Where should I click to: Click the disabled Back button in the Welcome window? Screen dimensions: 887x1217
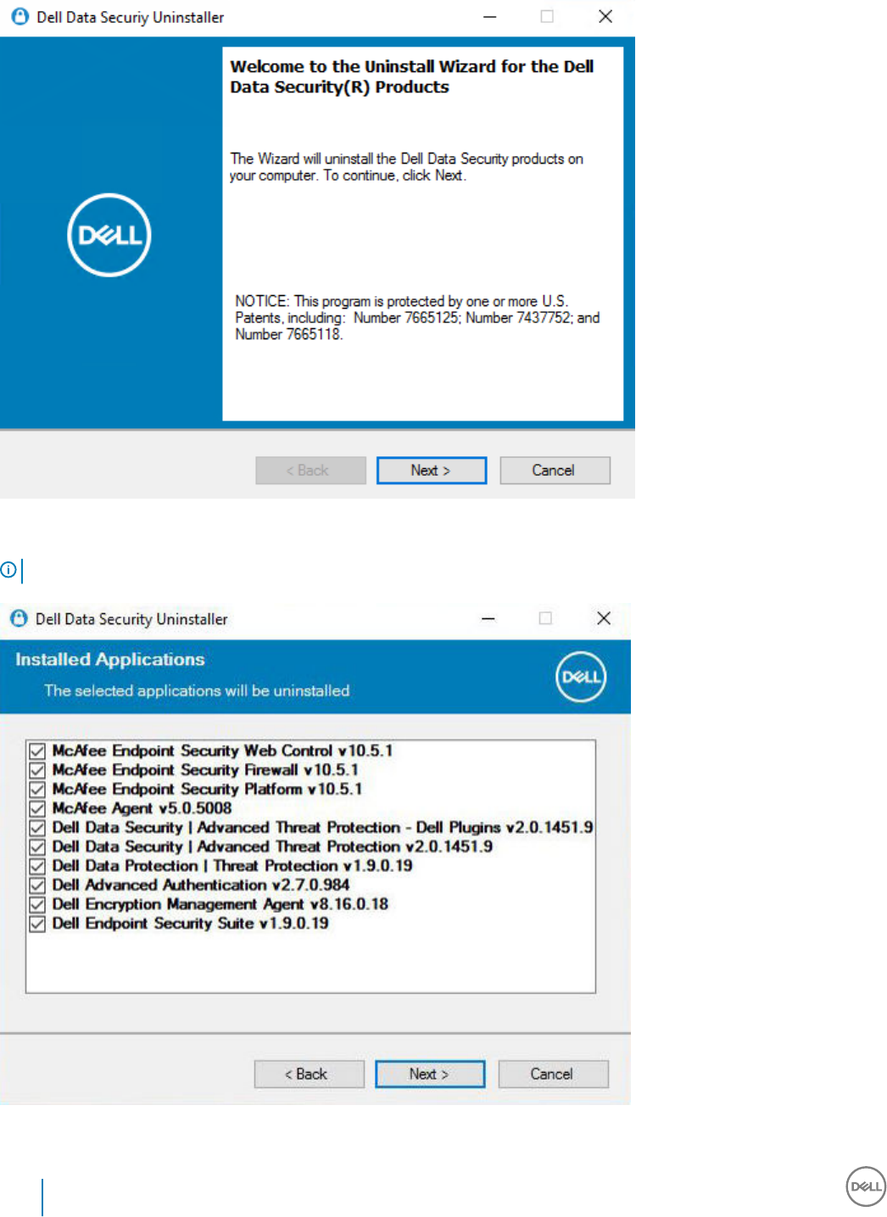click(310, 471)
